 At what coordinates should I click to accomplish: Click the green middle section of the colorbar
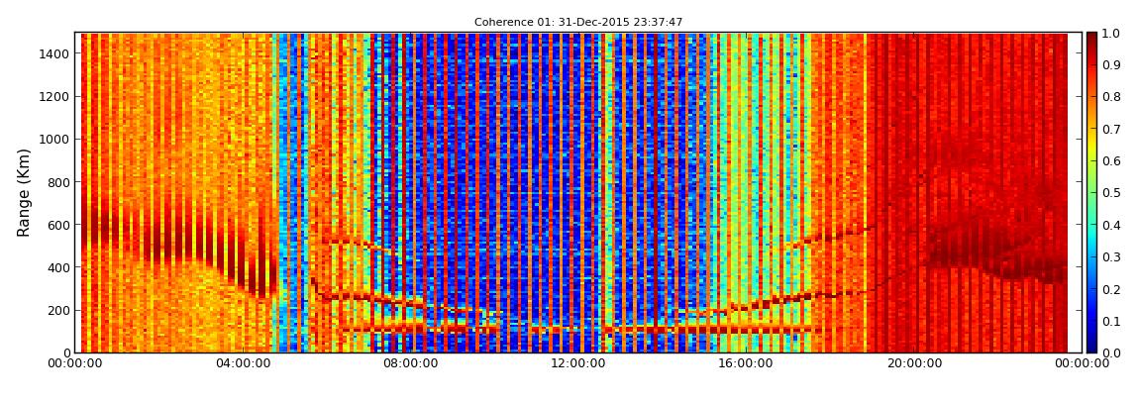click(1091, 192)
